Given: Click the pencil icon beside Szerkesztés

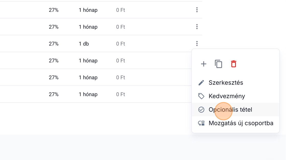Looking at the screenshot, I should pyautogui.click(x=201, y=83).
